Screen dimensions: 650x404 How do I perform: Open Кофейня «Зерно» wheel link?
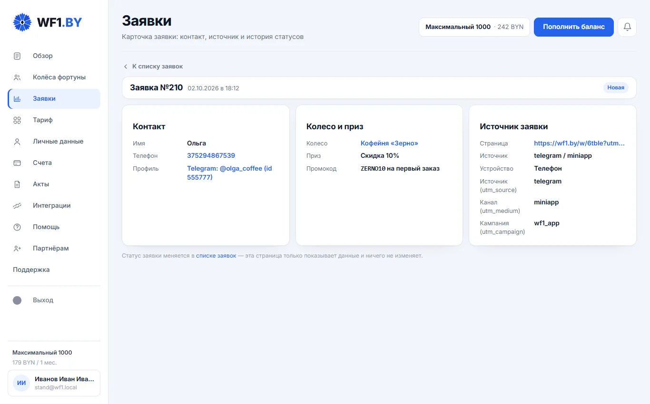point(389,144)
